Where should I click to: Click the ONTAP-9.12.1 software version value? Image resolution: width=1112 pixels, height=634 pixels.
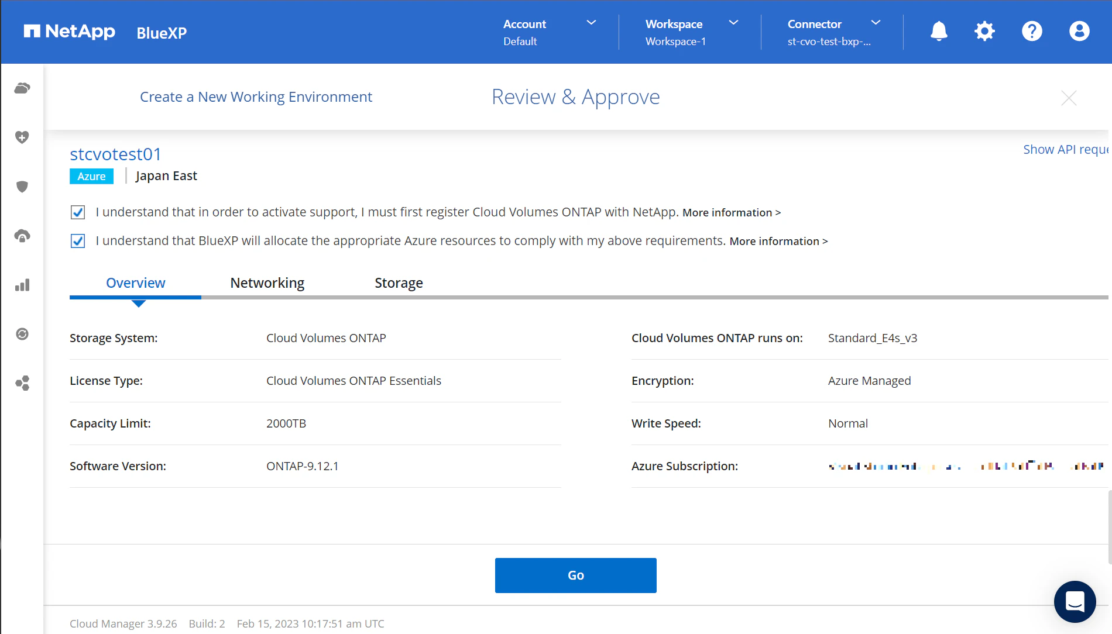pyautogui.click(x=303, y=466)
